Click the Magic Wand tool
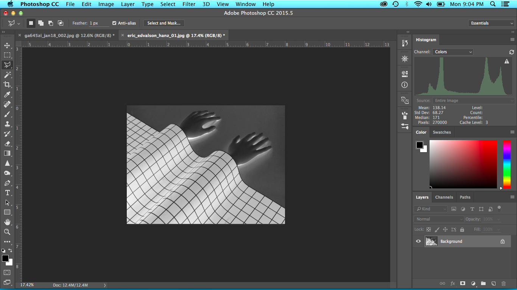517x290 pixels. coord(7,75)
